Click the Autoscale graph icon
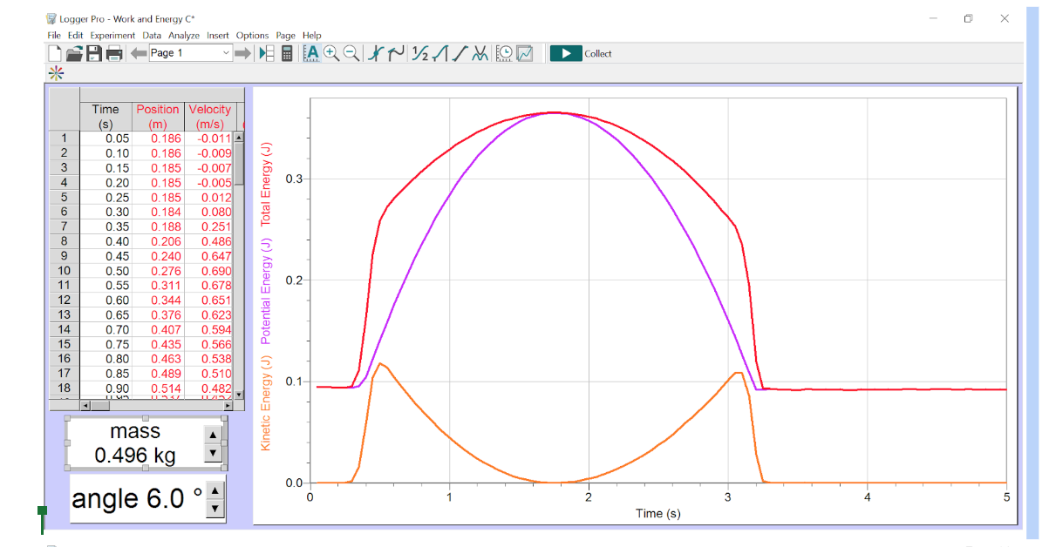This screenshot has height=547, width=1049. coord(311,53)
